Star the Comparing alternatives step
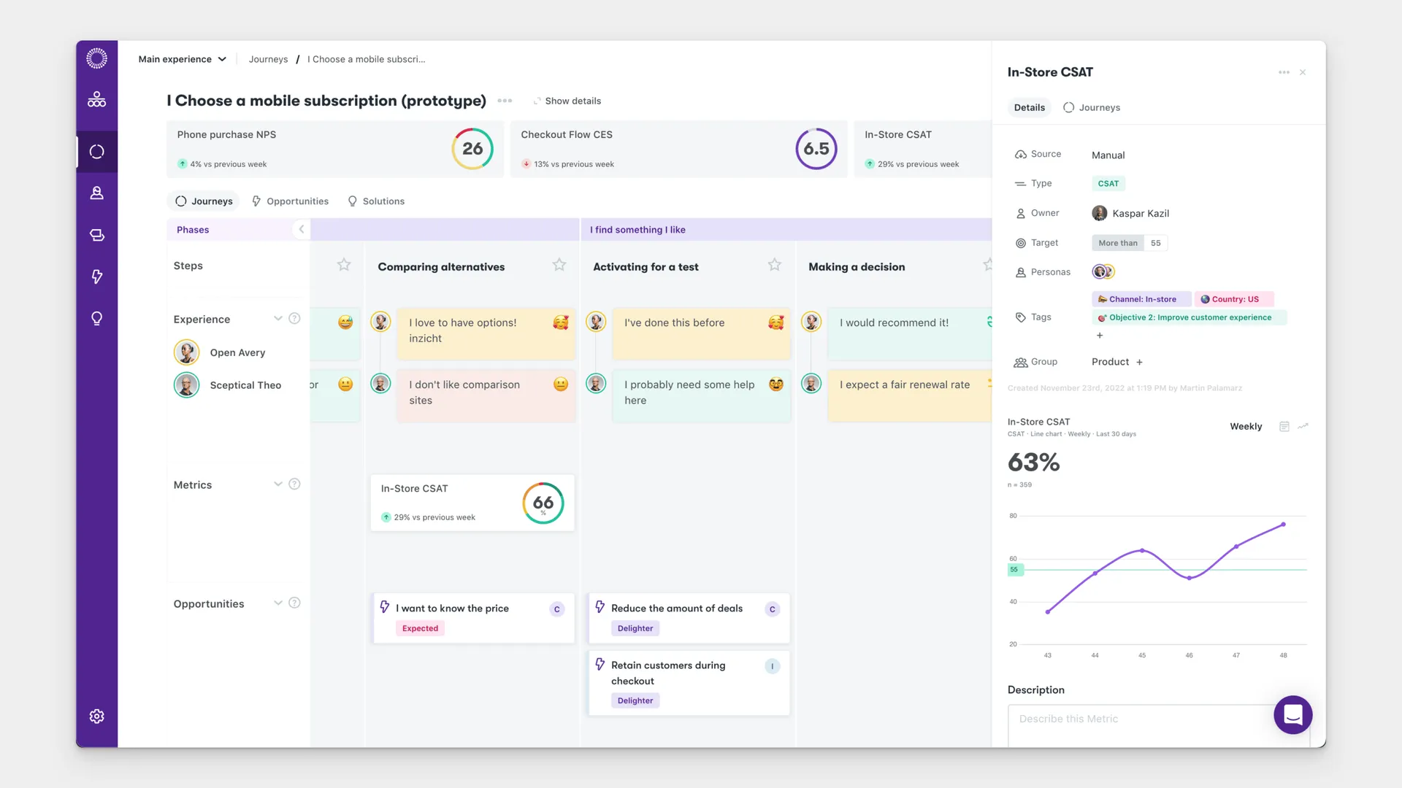Screen dimensions: 1402x788 (x=559, y=265)
